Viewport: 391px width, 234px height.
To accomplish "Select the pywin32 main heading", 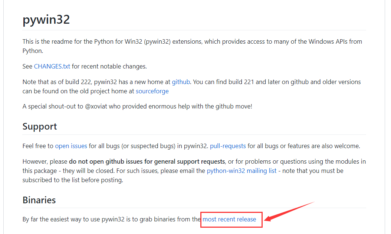I will click(46, 20).
